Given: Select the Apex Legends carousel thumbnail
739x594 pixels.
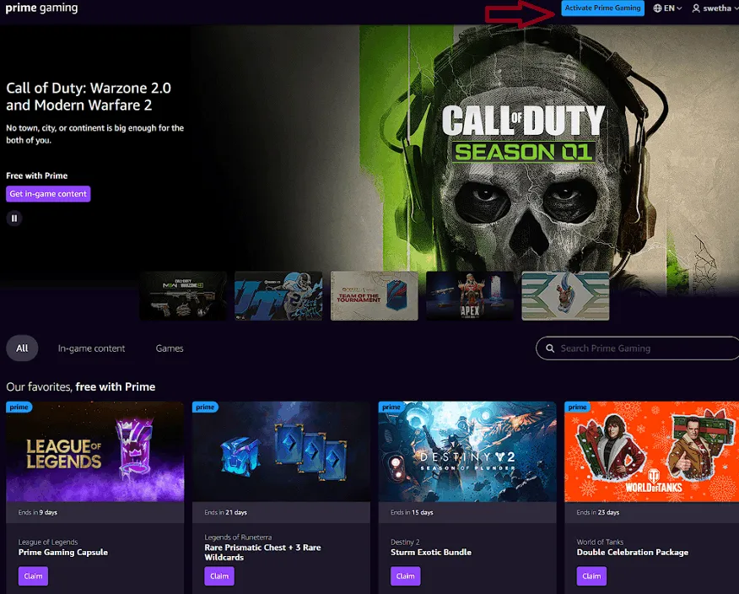Looking at the screenshot, I should 470,295.
